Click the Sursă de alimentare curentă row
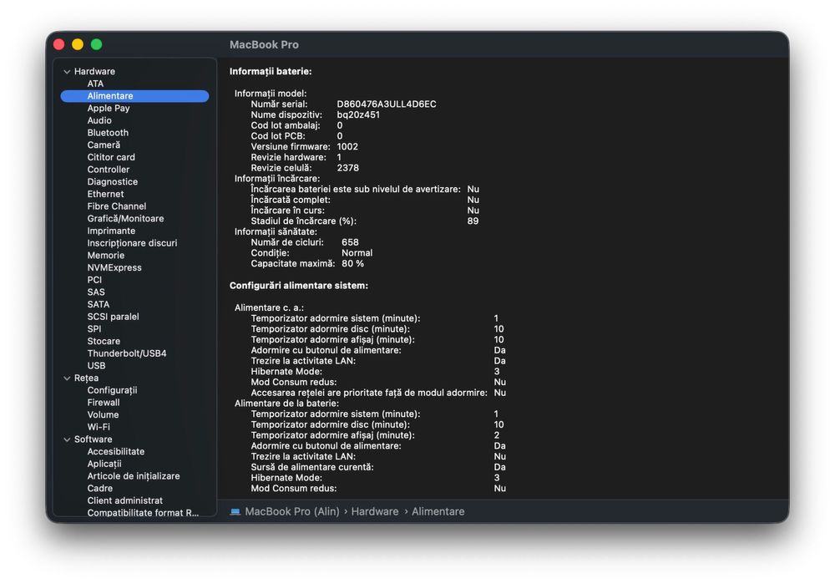This screenshot has width=835, height=584. [378, 467]
